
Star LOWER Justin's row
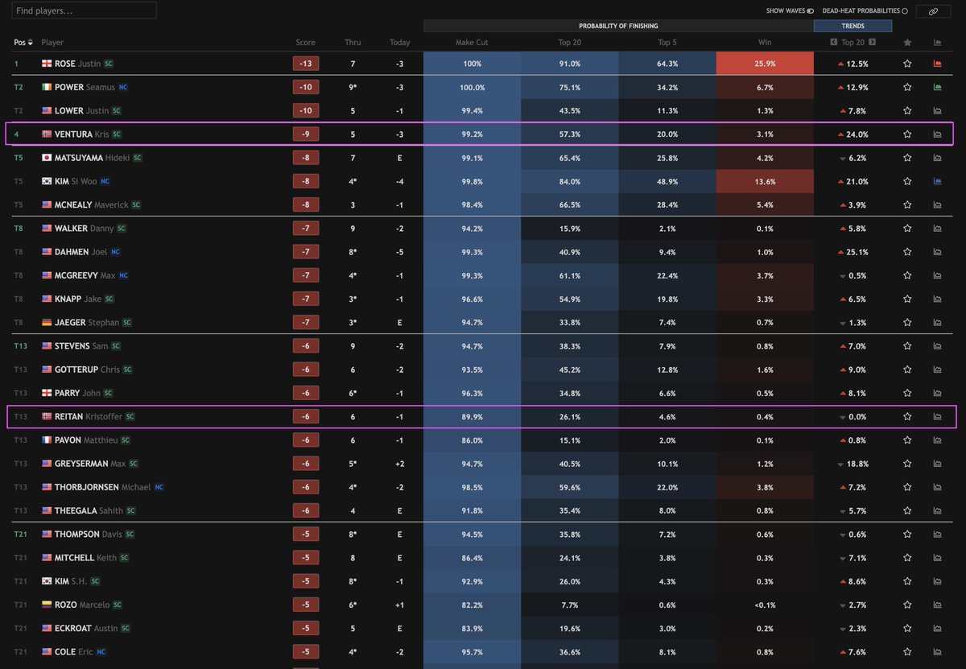907,110
